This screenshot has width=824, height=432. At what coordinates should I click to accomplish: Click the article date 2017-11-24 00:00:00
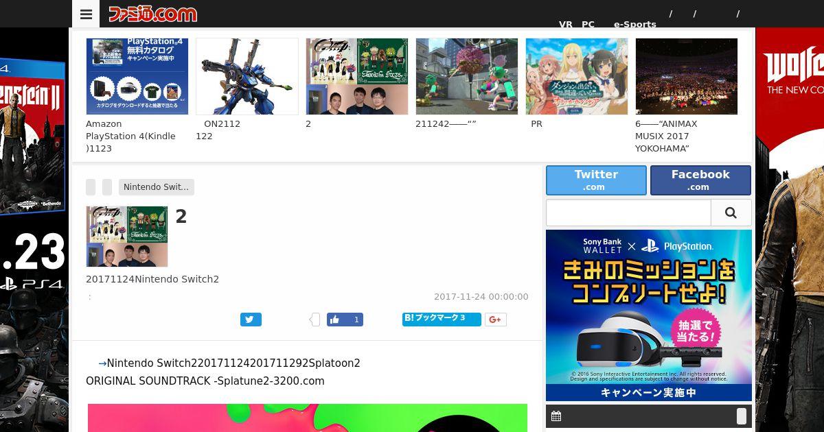coord(481,297)
